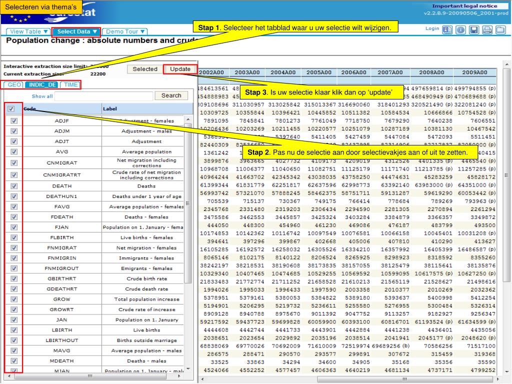Image resolution: width=512 pixels, height=384 pixels.
Task: Expand the Select Data dropdown menu
Action: point(76,31)
